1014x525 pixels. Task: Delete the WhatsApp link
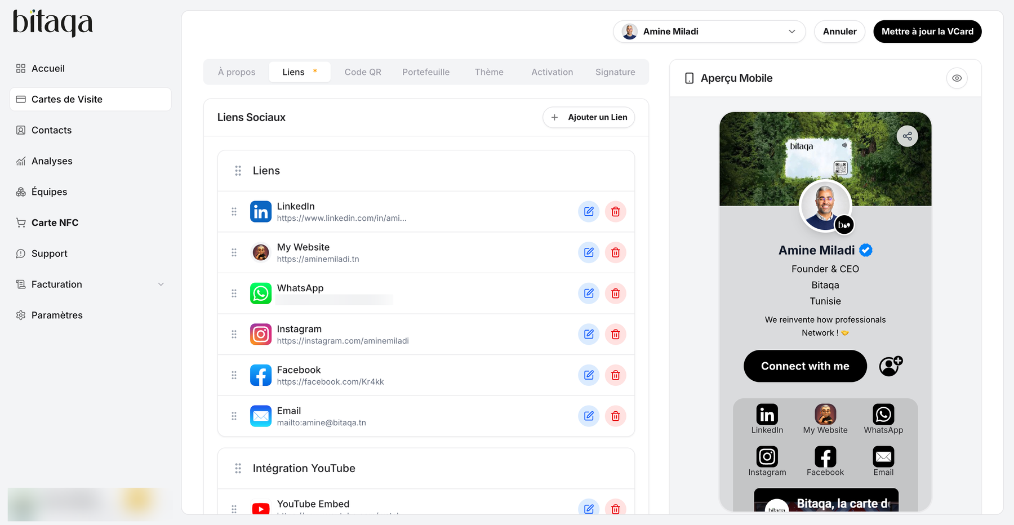pyautogui.click(x=616, y=293)
